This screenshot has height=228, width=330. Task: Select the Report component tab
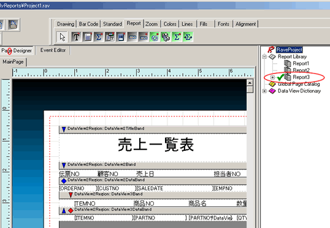[134, 23]
